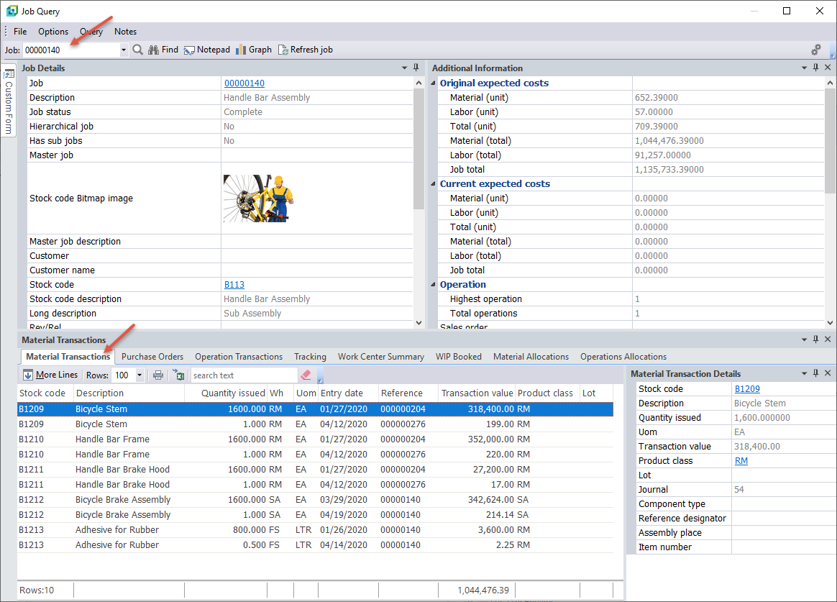Open the Notepad tool
Image resolution: width=837 pixels, height=602 pixels.
tap(206, 50)
